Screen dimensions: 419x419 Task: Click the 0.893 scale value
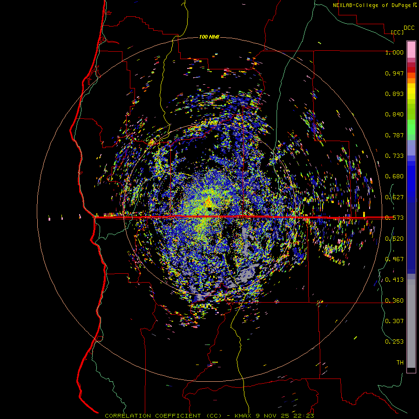[394, 94]
